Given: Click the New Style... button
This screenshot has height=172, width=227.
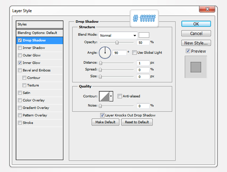Looking at the screenshot, I should click(x=196, y=43).
